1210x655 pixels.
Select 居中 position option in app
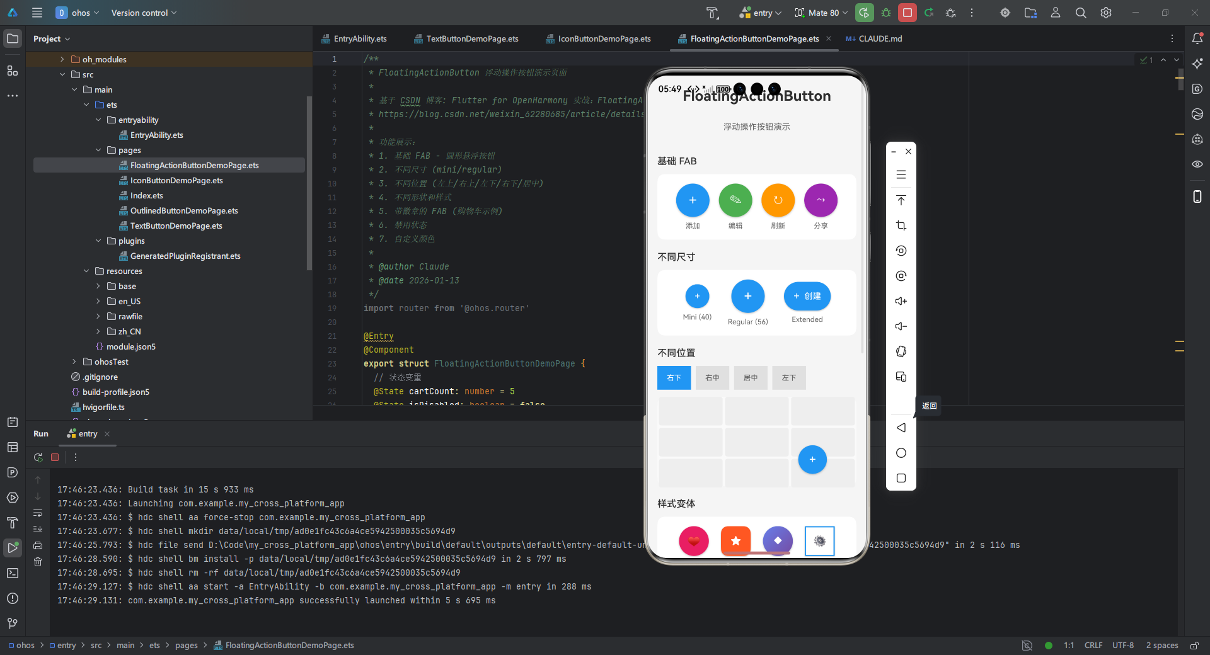click(751, 378)
